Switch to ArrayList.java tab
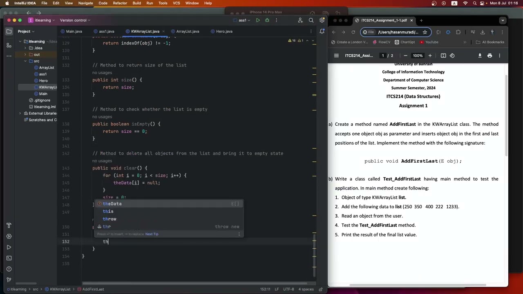Image resolution: width=523 pixels, height=294 pixels. (185, 31)
